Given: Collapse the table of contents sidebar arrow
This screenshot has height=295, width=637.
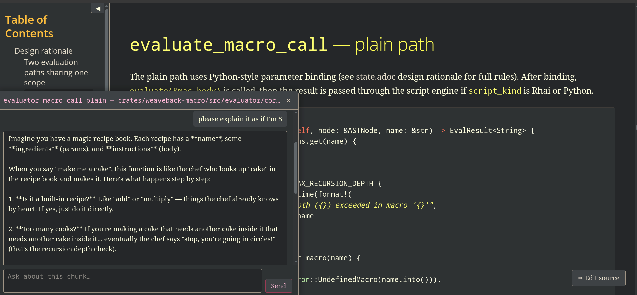Looking at the screenshot, I should click(x=98, y=8).
